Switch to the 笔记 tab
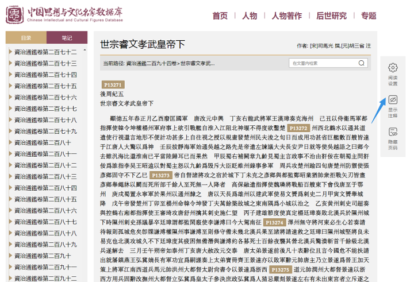Viewport: 414px width, 282px height. pyautogui.click(x=67, y=38)
